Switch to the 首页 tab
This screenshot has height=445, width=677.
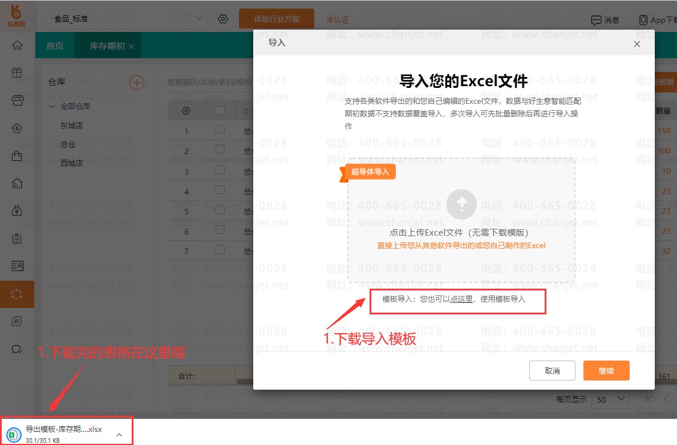pyautogui.click(x=55, y=46)
